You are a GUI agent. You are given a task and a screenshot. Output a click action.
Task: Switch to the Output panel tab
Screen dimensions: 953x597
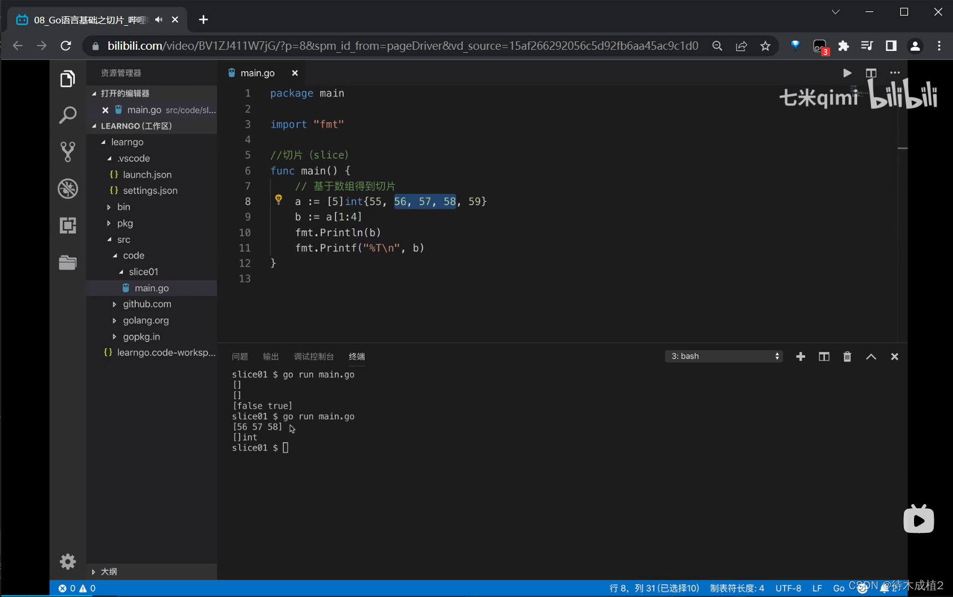tap(271, 357)
